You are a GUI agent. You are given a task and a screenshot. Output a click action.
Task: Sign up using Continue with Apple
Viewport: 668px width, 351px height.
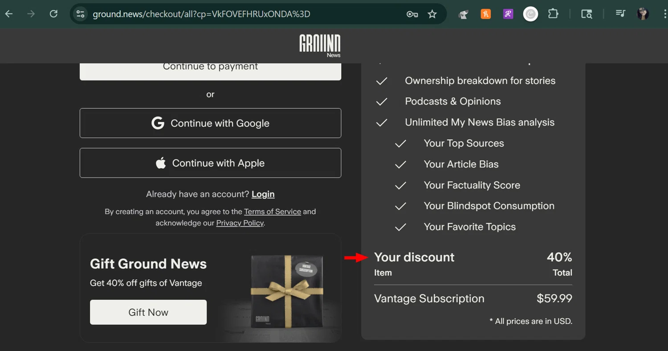tap(210, 163)
